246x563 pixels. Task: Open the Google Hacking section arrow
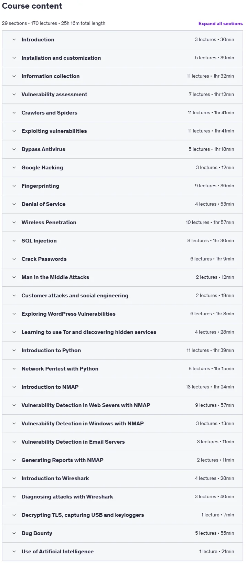click(x=14, y=168)
